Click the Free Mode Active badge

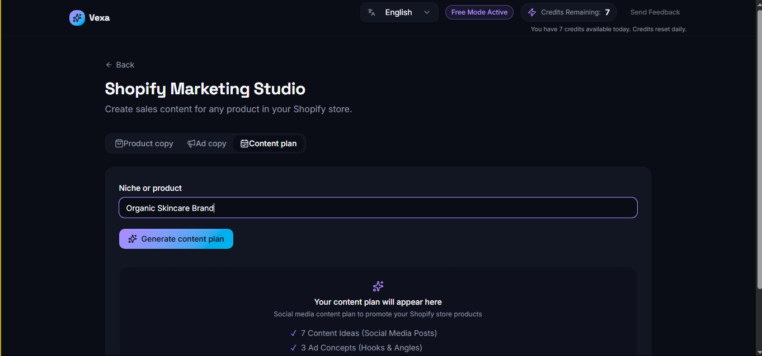coord(479,12)
